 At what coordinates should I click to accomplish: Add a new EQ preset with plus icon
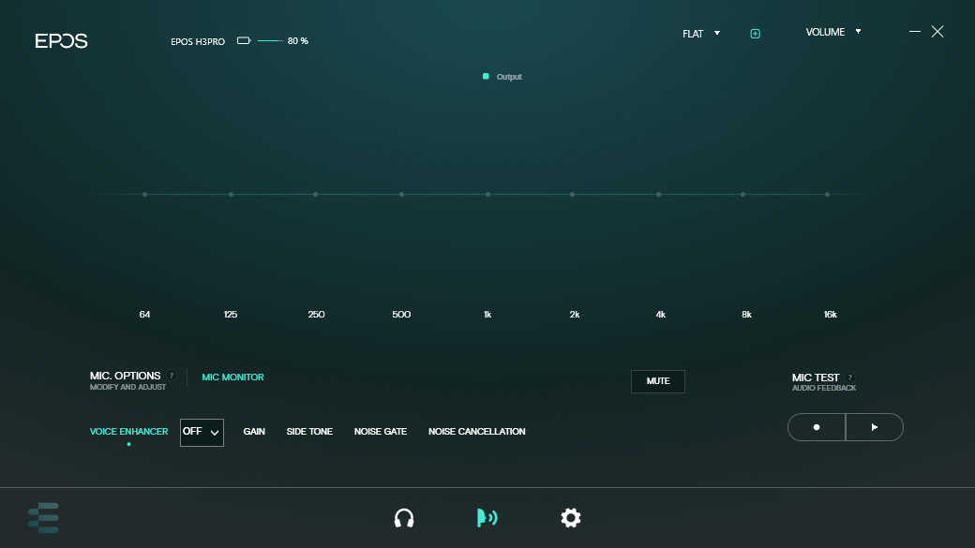(x=755, y=34)
